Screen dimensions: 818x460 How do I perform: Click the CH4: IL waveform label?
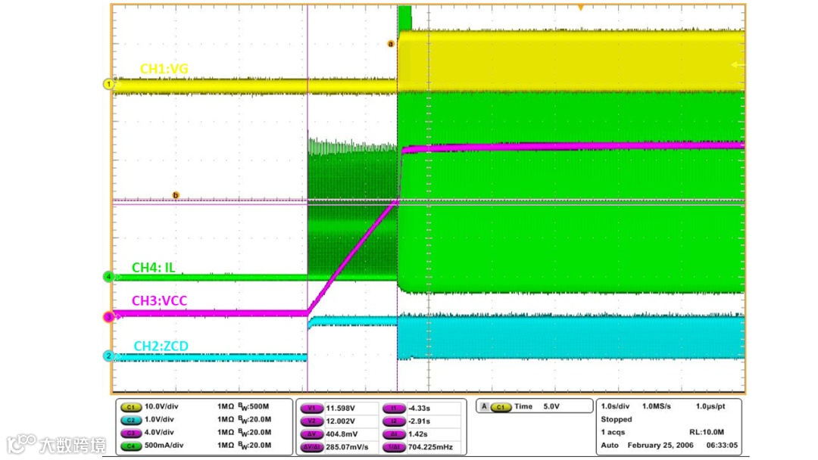coord(153,268)
